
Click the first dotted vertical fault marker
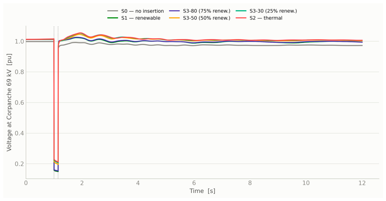tap(54, 102)
